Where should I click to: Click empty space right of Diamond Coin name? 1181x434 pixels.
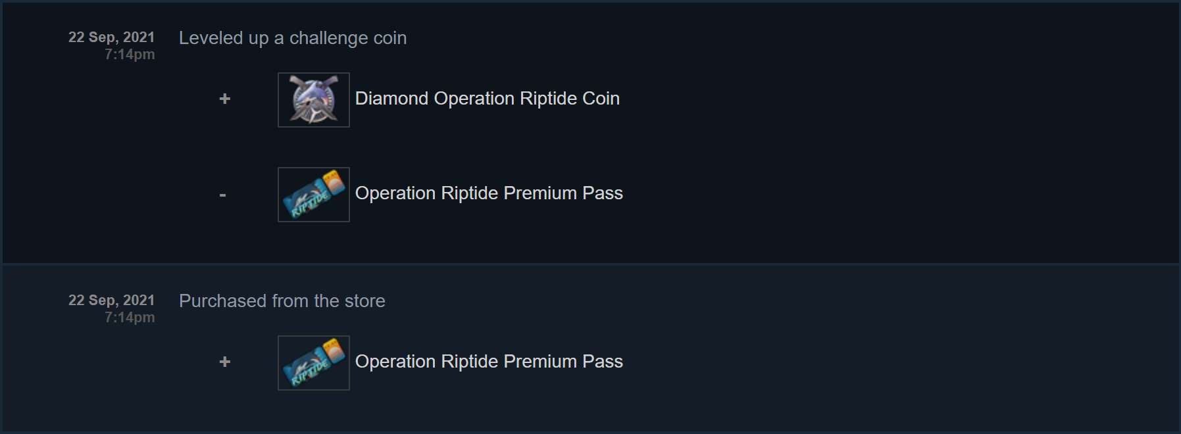855,99
